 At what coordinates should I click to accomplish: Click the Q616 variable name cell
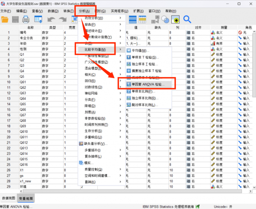pyautogui.click(x=30, y=165)
